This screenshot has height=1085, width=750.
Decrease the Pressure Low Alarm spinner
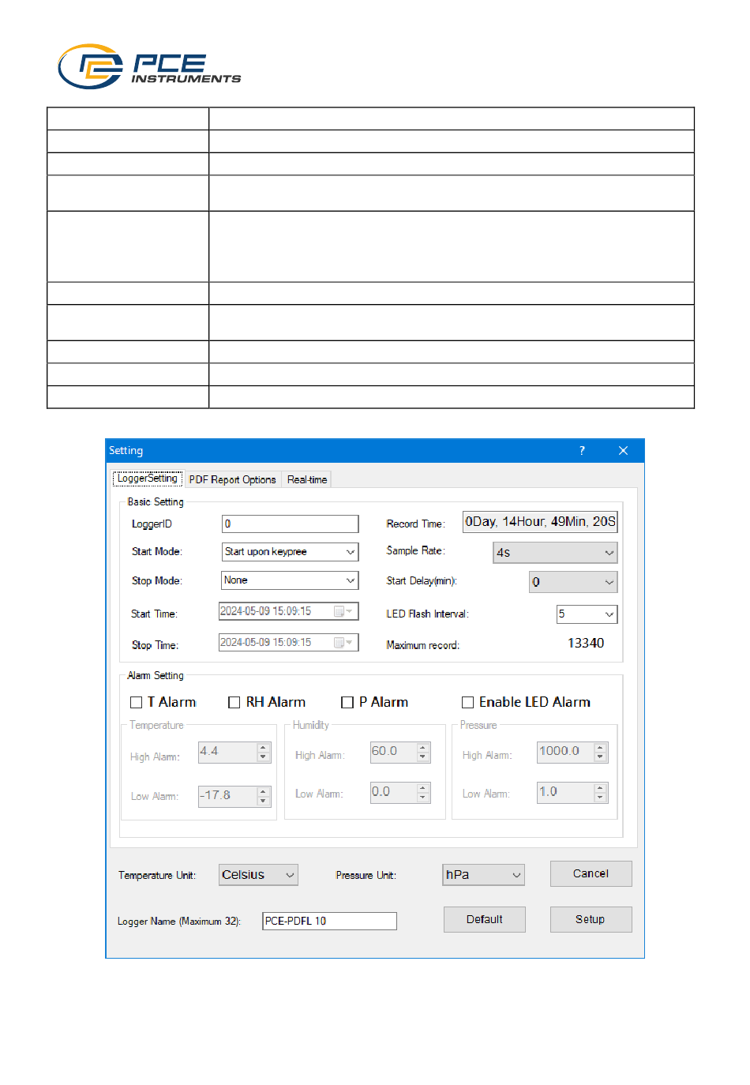click(601, 798)
